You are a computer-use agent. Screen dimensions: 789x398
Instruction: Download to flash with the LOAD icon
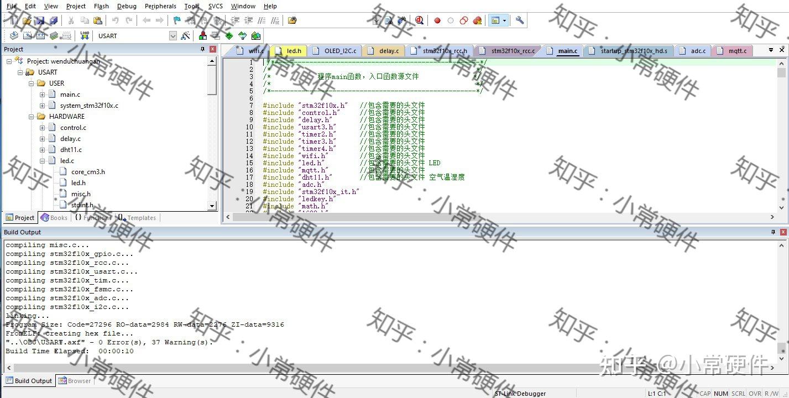pyautogui.click(x=85, y=36)
